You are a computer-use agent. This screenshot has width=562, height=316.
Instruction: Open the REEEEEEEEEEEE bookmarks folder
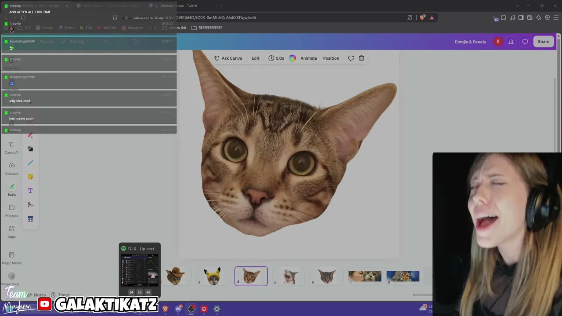[x=207, y=28]
